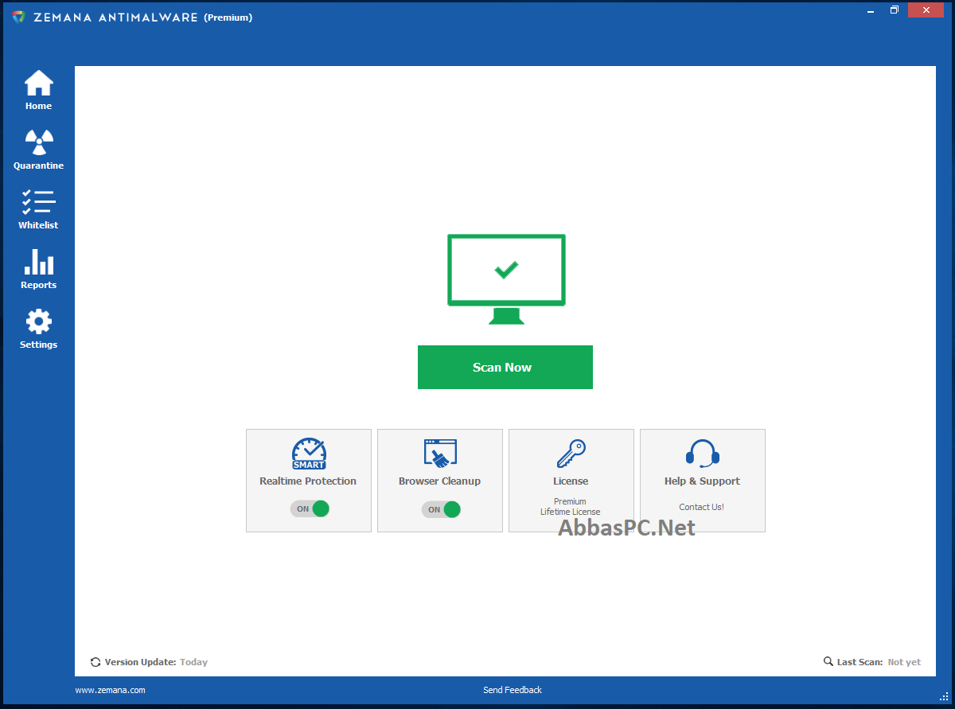Click the Browser Cleanup broom icon
This screenshot has height=709, width=955.
click(440, 454)
